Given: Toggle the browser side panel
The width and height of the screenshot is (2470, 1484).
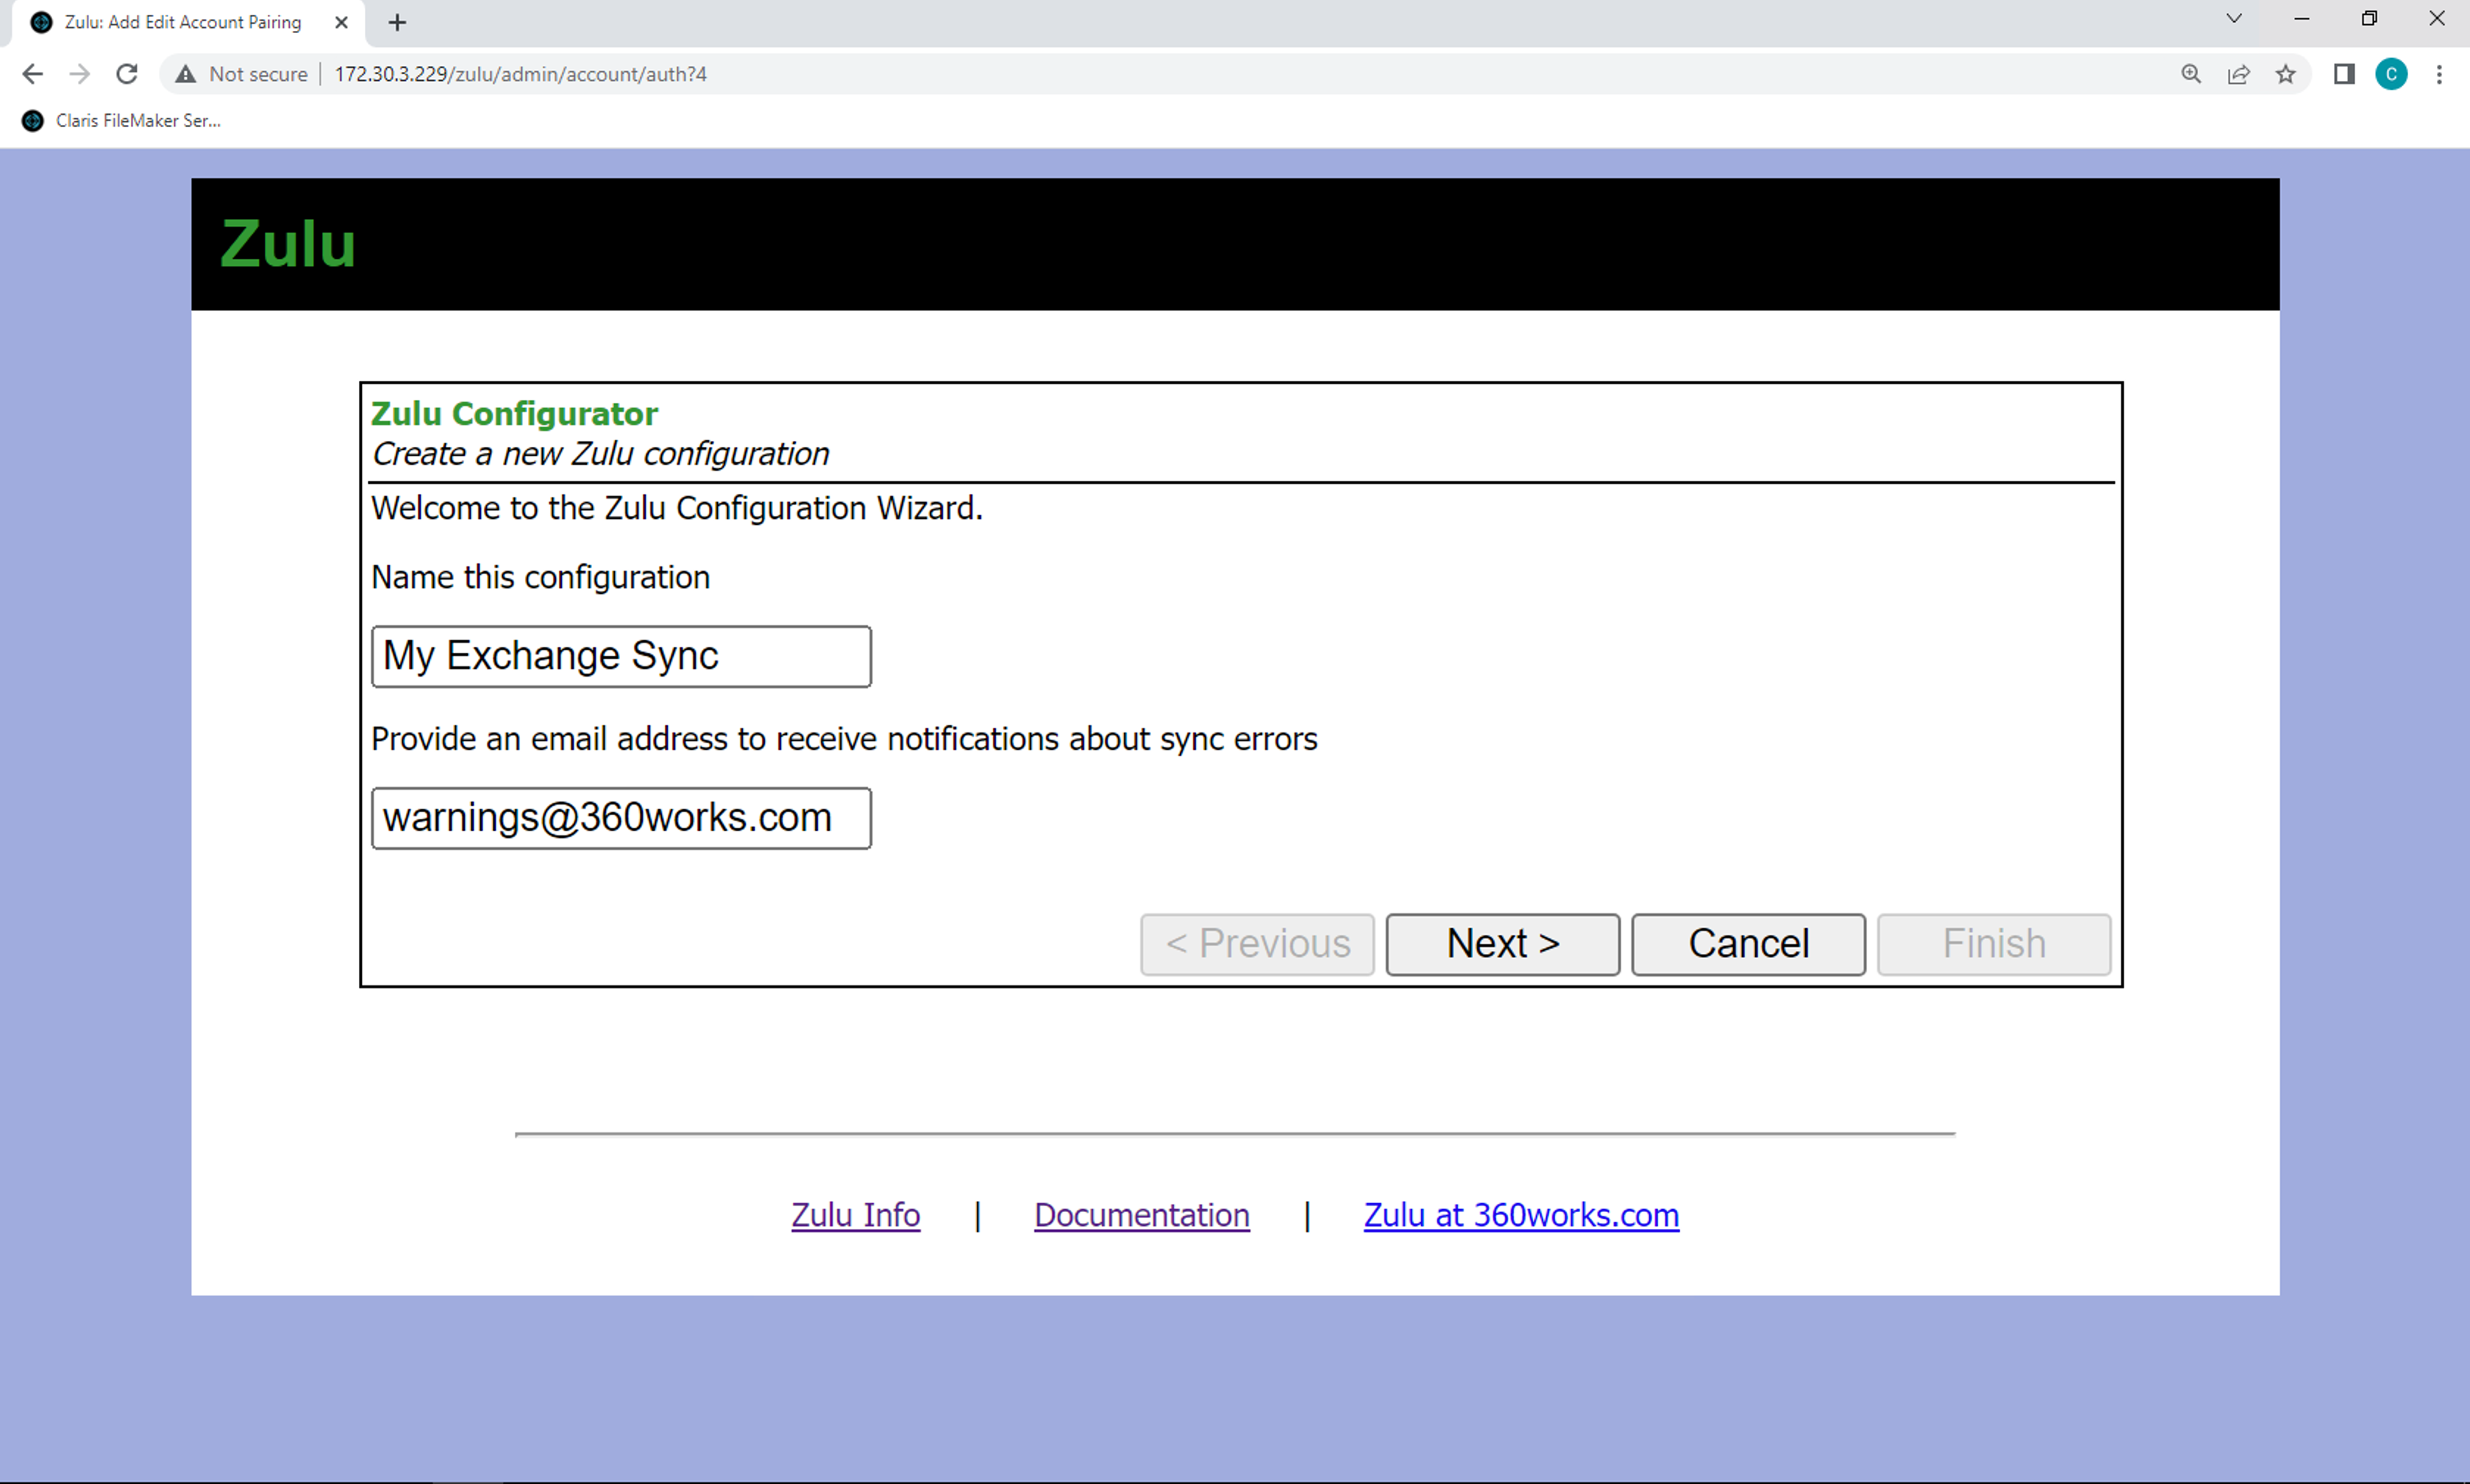Looking at the screenshot, I should click(x=2344, y=74).
